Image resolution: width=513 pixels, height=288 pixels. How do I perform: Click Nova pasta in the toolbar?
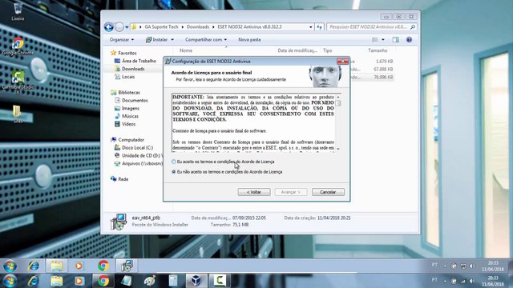(x=249, y=39)
